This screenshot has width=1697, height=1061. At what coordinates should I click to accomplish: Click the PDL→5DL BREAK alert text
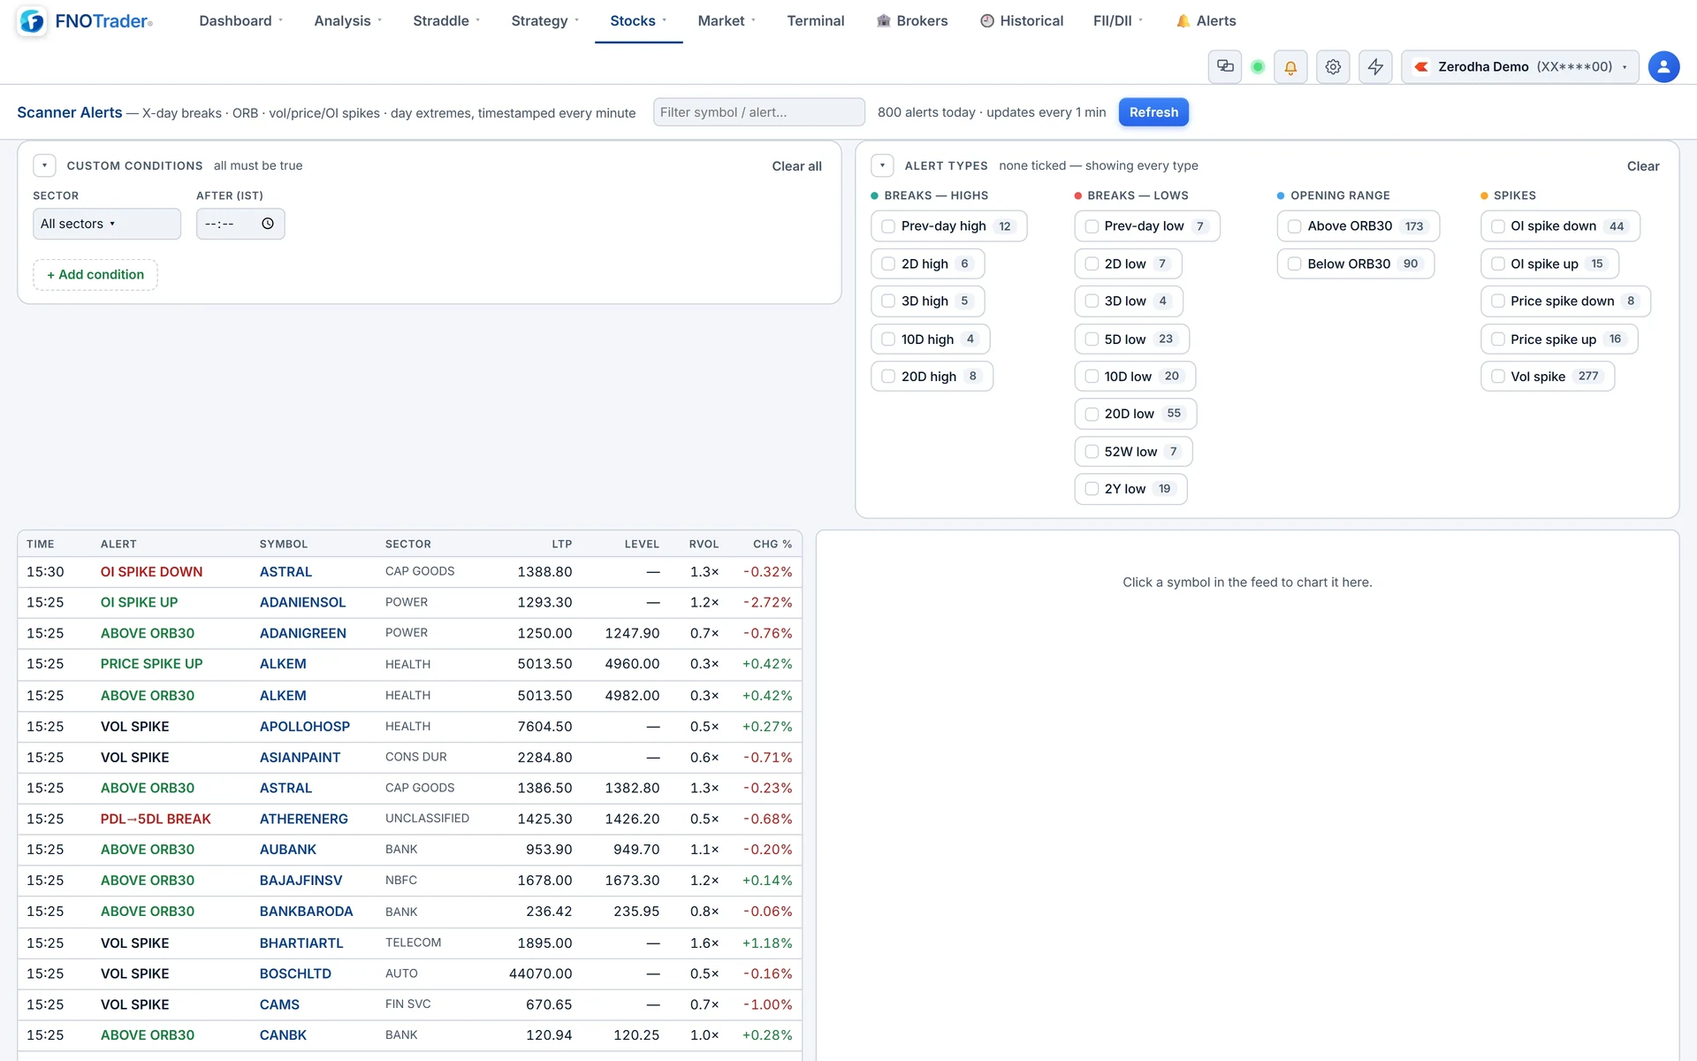(156, 819)
